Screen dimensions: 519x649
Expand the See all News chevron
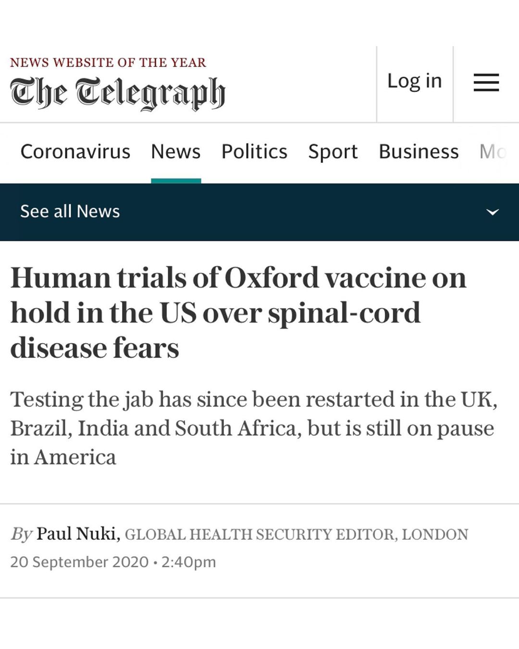point(493,212)
